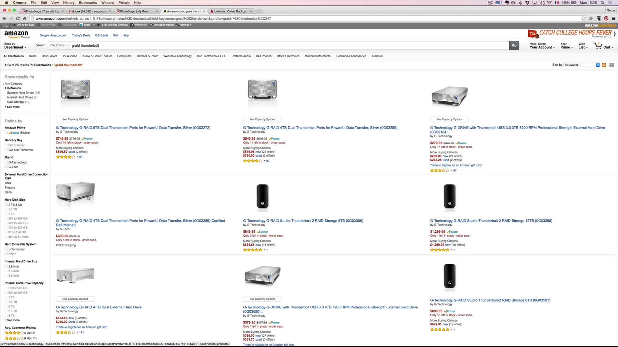Click the browser address bar
The image size is (618, 347).
308,19
